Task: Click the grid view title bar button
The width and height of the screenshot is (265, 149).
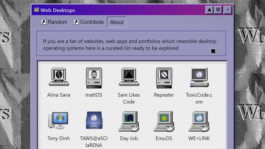Action: (x=218, y=10)
